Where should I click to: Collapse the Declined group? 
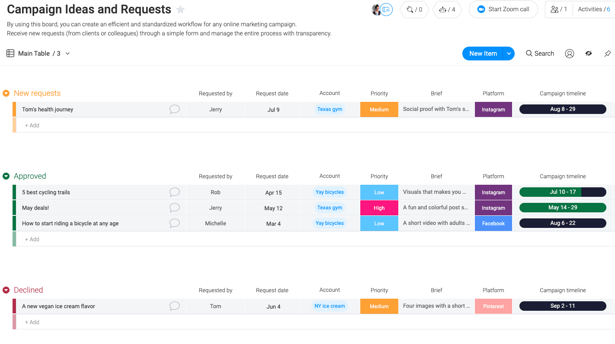[x=6, y=290]
